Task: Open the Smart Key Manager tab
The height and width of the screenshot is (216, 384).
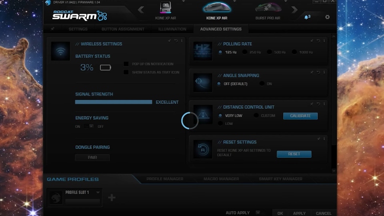Action: (x=281, y=179)
